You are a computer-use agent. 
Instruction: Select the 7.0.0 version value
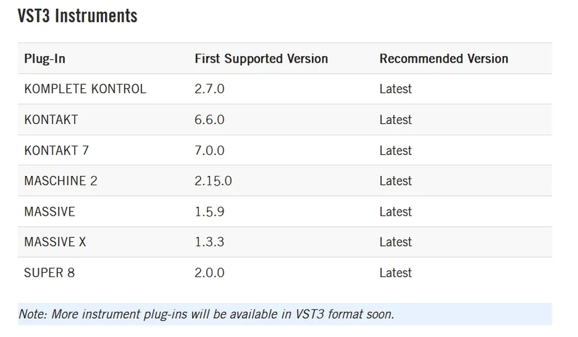pyautogui.click(x=209, y=150)
